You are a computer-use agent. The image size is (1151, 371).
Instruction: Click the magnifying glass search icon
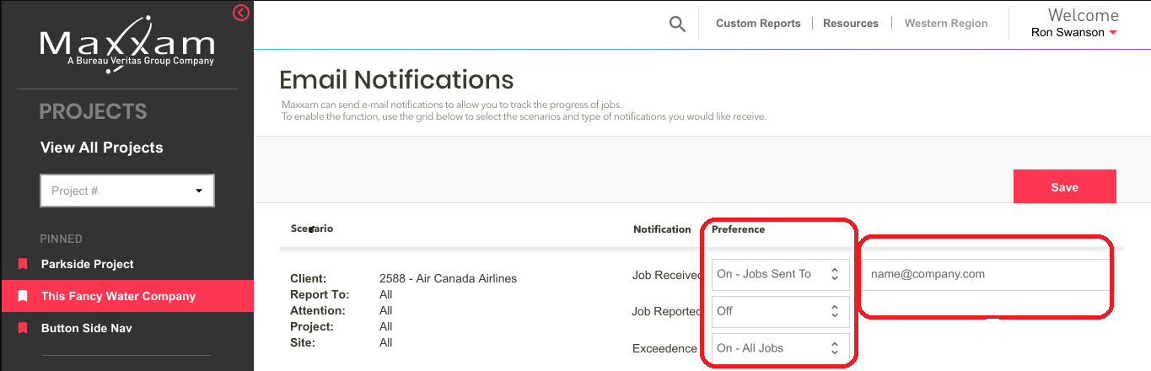click(x=677, y=24)
